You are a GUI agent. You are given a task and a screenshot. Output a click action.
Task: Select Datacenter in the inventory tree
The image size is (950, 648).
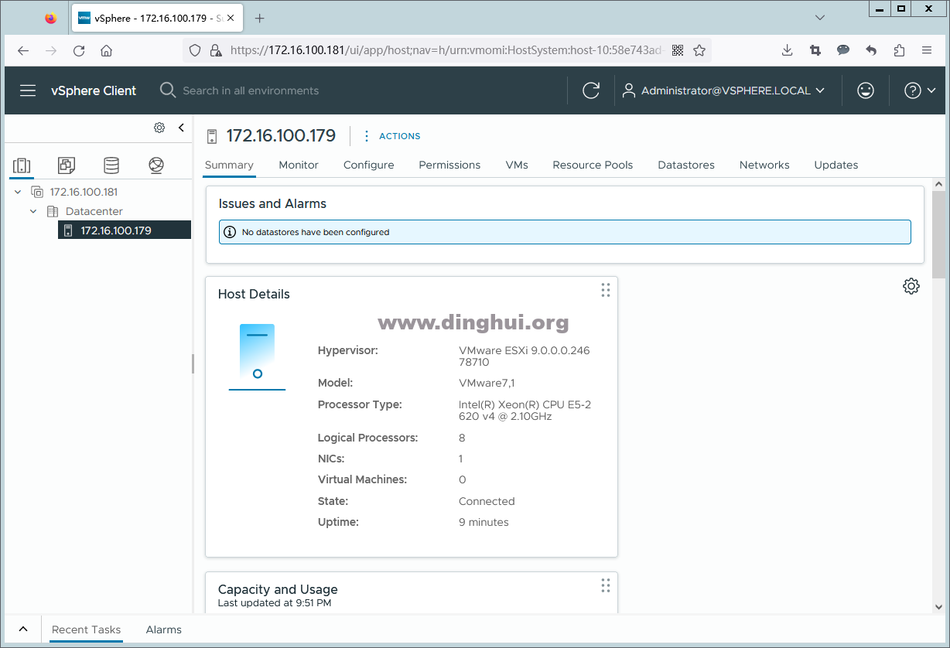coord(94,211)
